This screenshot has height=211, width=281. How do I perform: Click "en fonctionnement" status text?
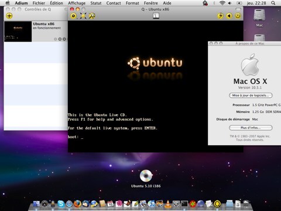[x=47, y=28]
